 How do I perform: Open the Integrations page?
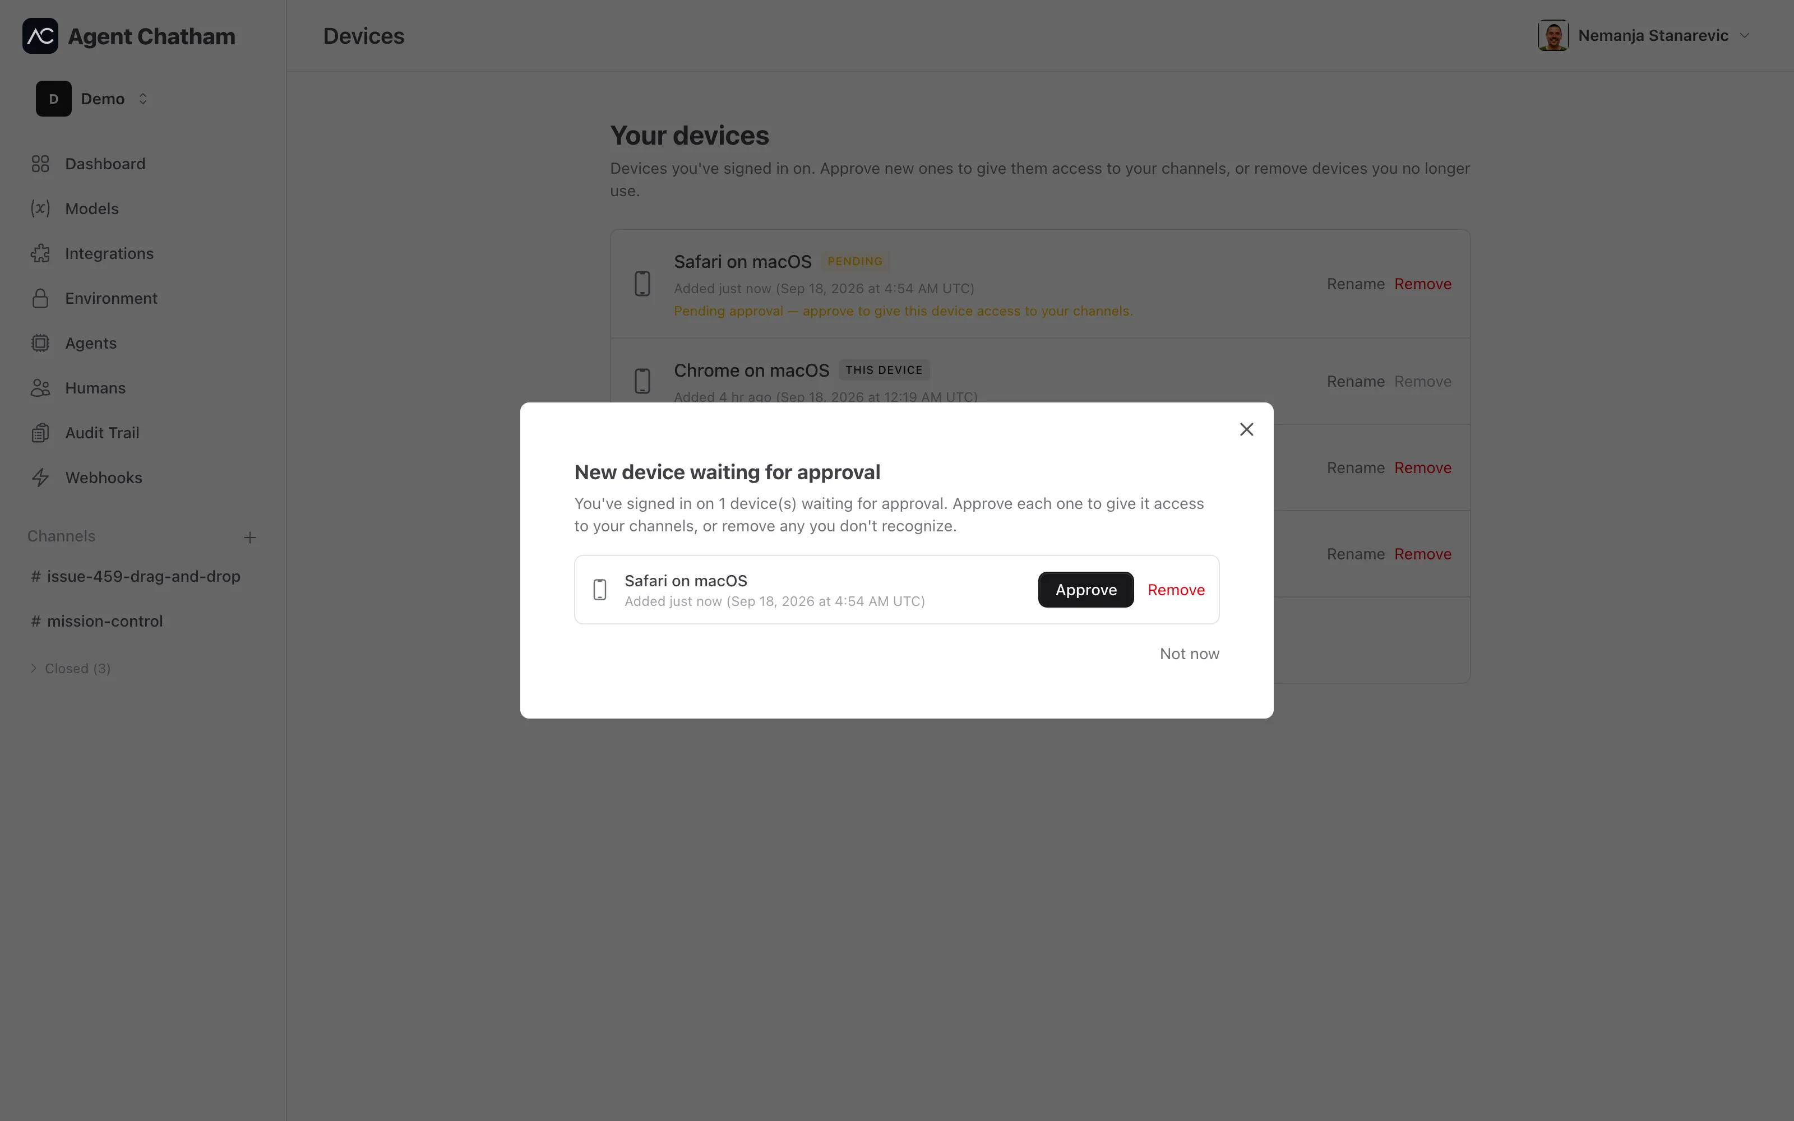[109, 253]
